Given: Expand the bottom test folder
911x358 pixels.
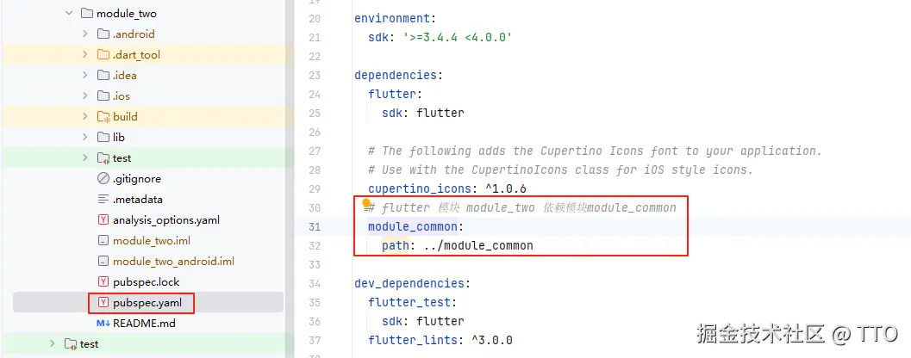Looking at the screenshot, I should coord(53,344).
